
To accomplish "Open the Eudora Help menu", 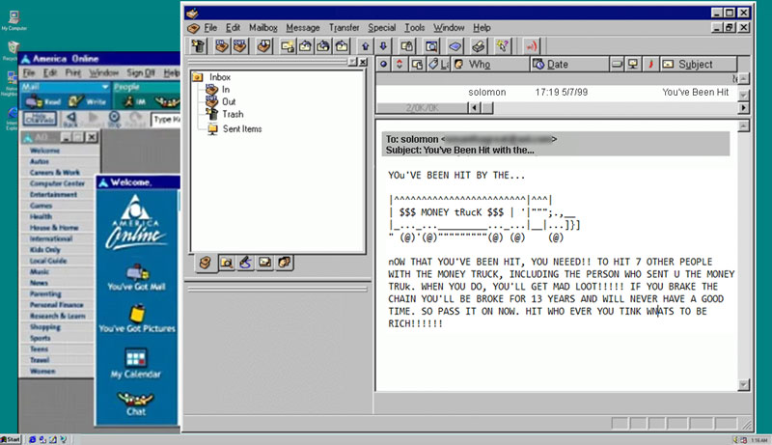I will 482,28.
